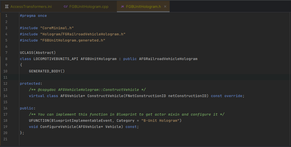Click the header file icon on FGBUnitHologram.h tab
The height and width of the screenshot is (147, 291).
pos(122,6)
